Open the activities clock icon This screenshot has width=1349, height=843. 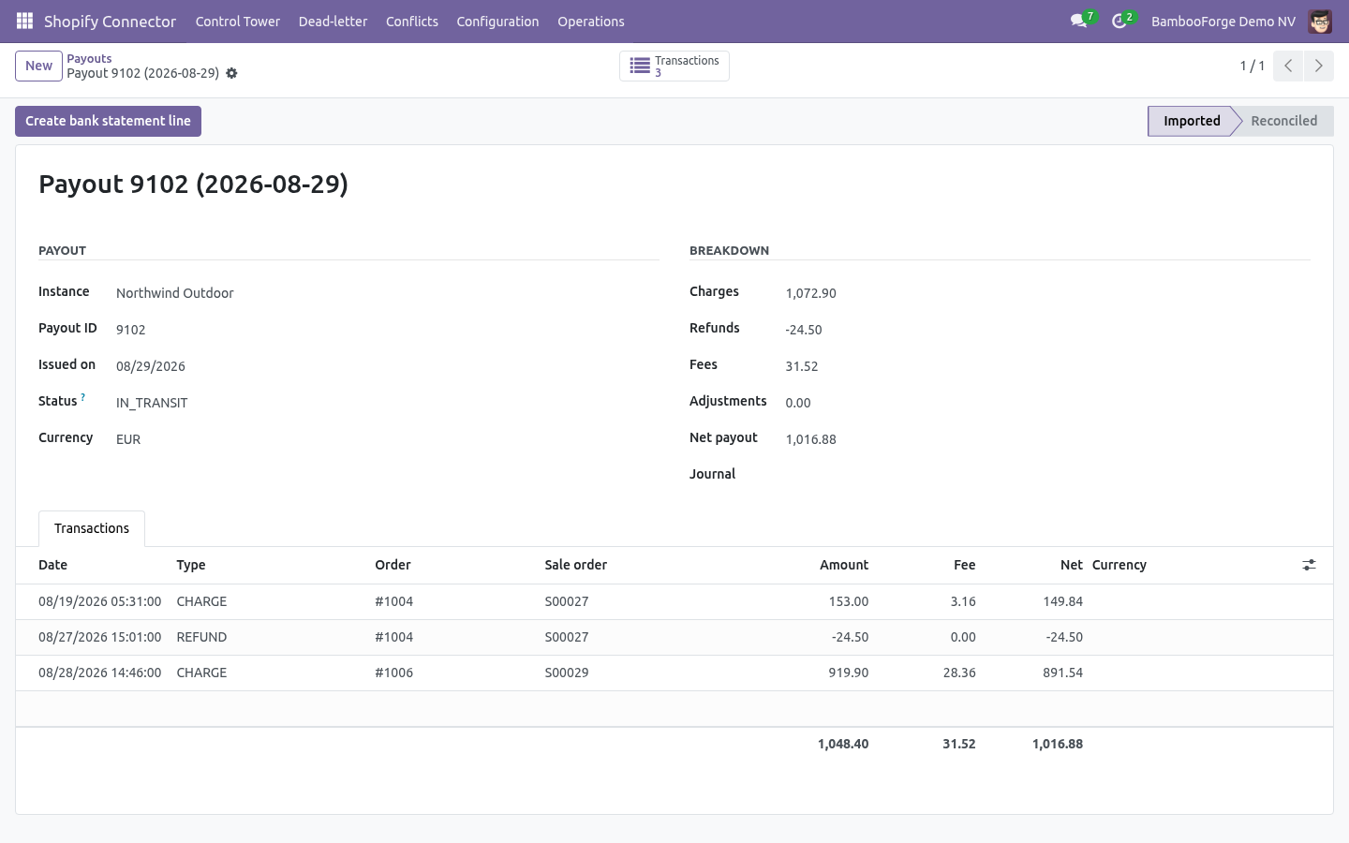[1119, 21]
